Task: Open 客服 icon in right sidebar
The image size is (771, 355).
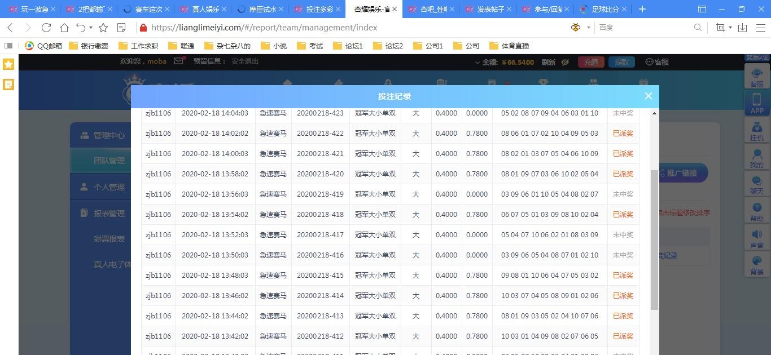Action: (x=756, y=77)
